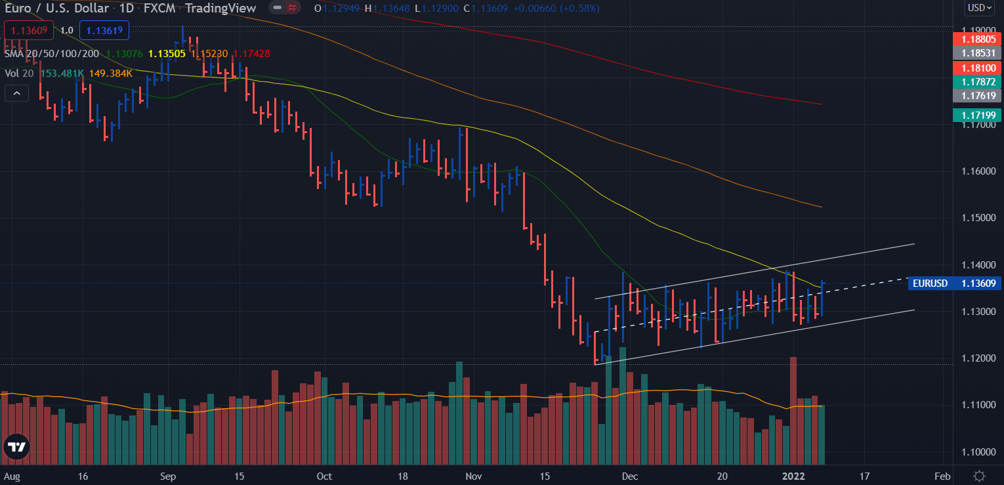Click the green 1.17872 price label
Viewport: 1004px width, 485px height.
click(x=976, y=82)
